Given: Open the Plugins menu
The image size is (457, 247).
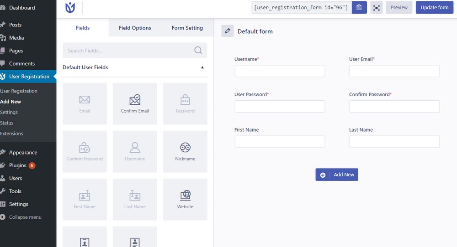Looking at the screenshot, I should (18, 165).
